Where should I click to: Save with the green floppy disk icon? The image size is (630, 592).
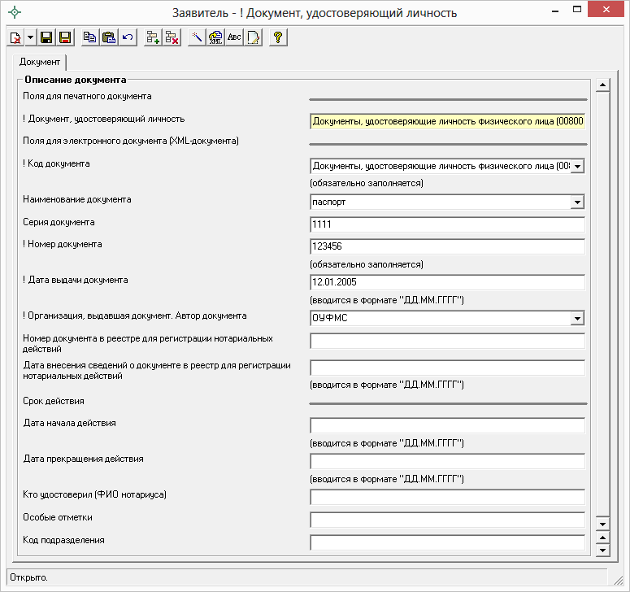tap(46, 37)
